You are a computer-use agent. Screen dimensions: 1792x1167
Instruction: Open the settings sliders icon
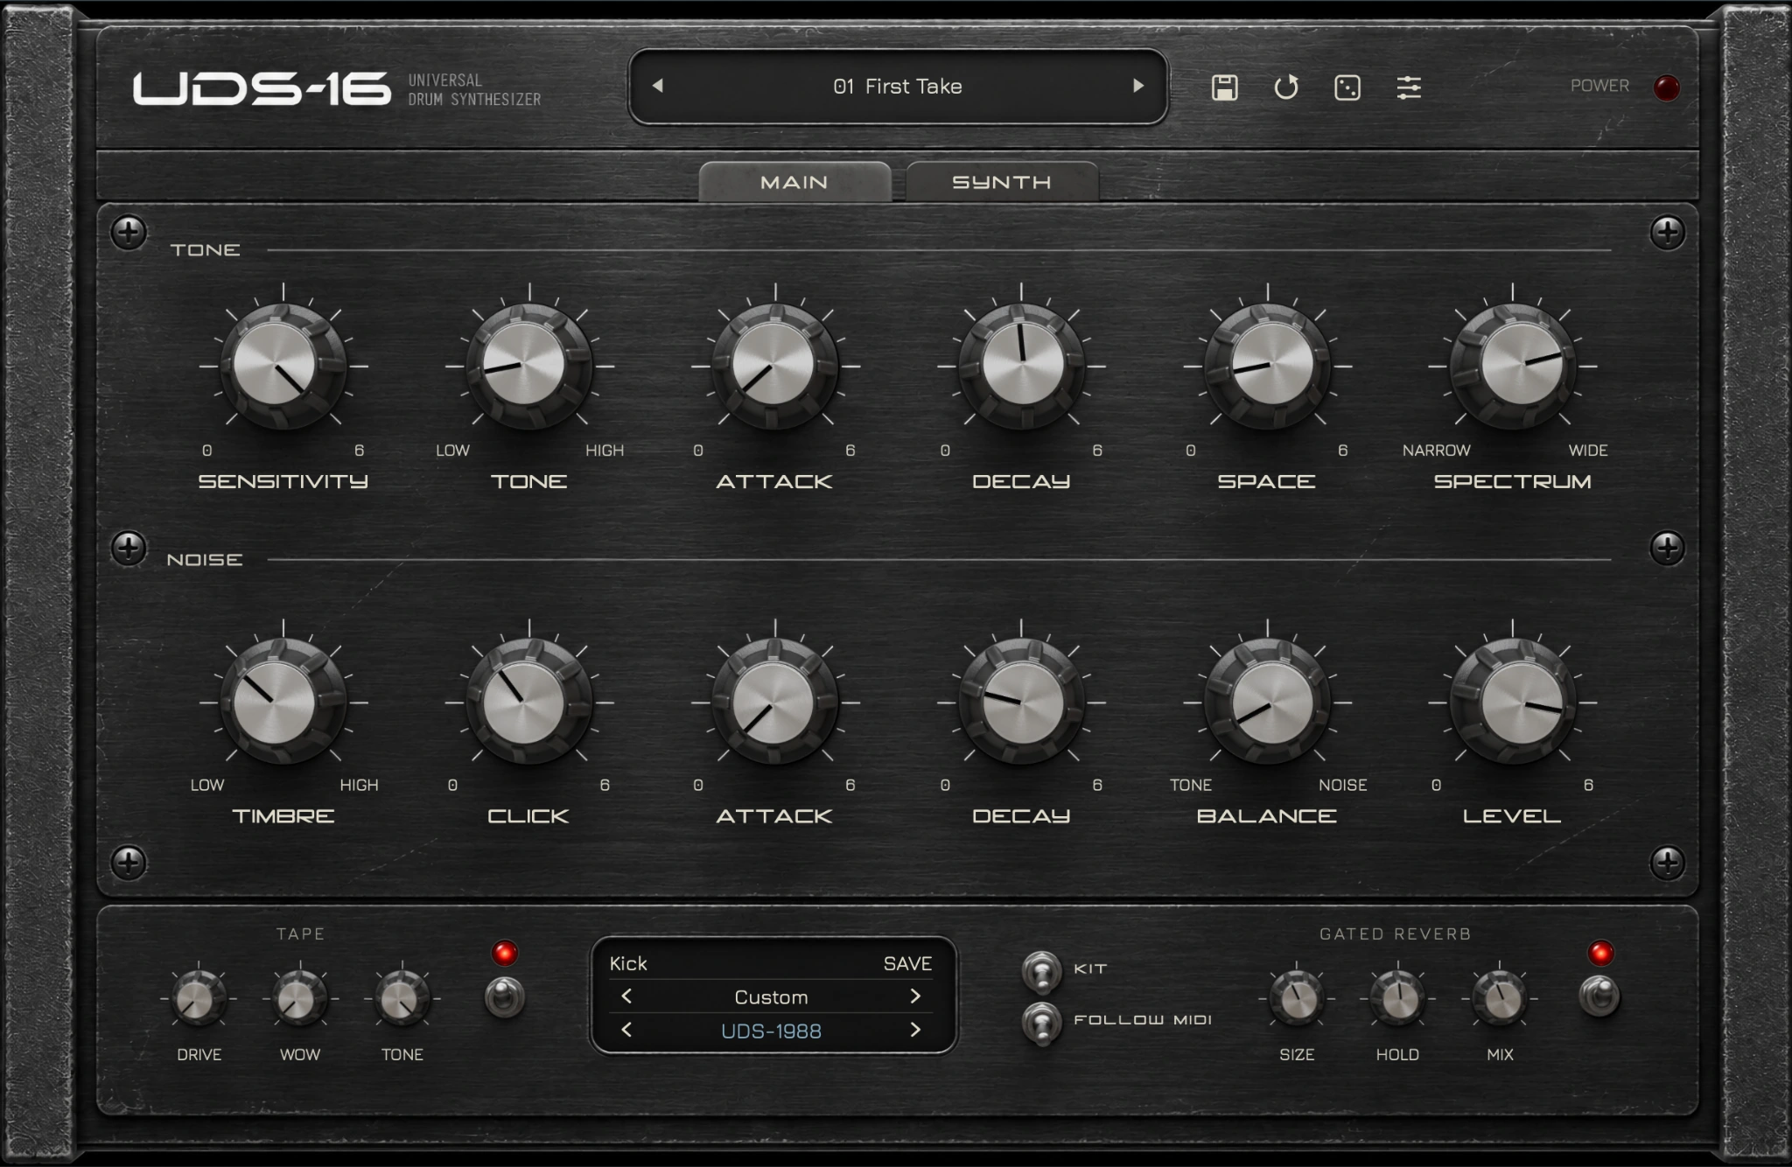pos(1408,87)
